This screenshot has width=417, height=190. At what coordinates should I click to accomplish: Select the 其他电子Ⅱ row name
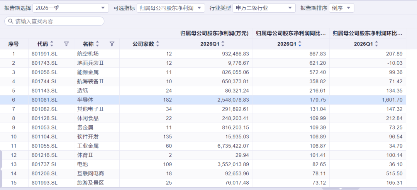pos(90,109)
